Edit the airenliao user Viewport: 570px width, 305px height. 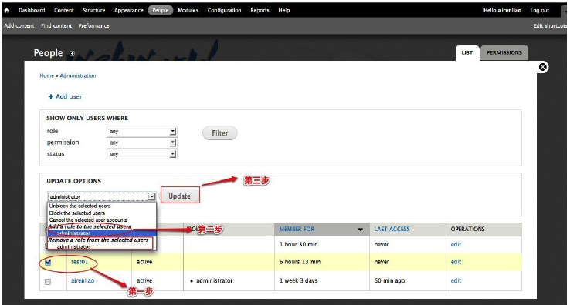[x=456, y=280]
